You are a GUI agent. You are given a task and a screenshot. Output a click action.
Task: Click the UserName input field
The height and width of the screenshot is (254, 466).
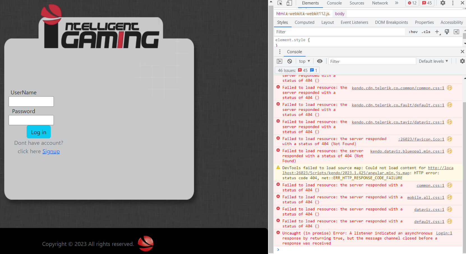coord(31,102)
